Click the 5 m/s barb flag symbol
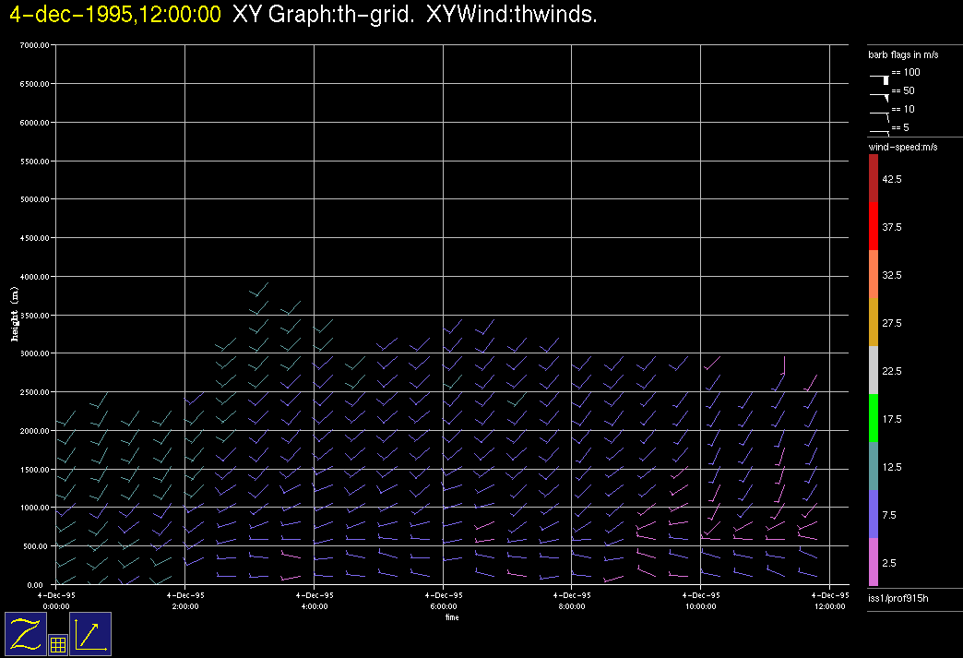Viewport: 963px width, 658px height. (879, 132)
